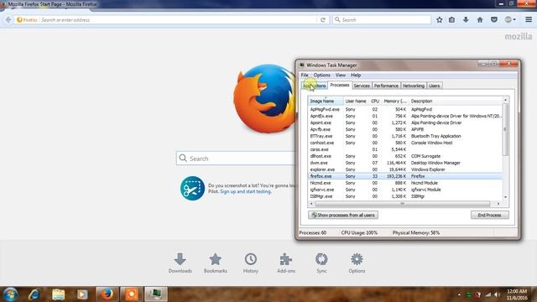This screenshot has height=302, width=537.
Task: Click the End Process button
Action: point(489,215)
